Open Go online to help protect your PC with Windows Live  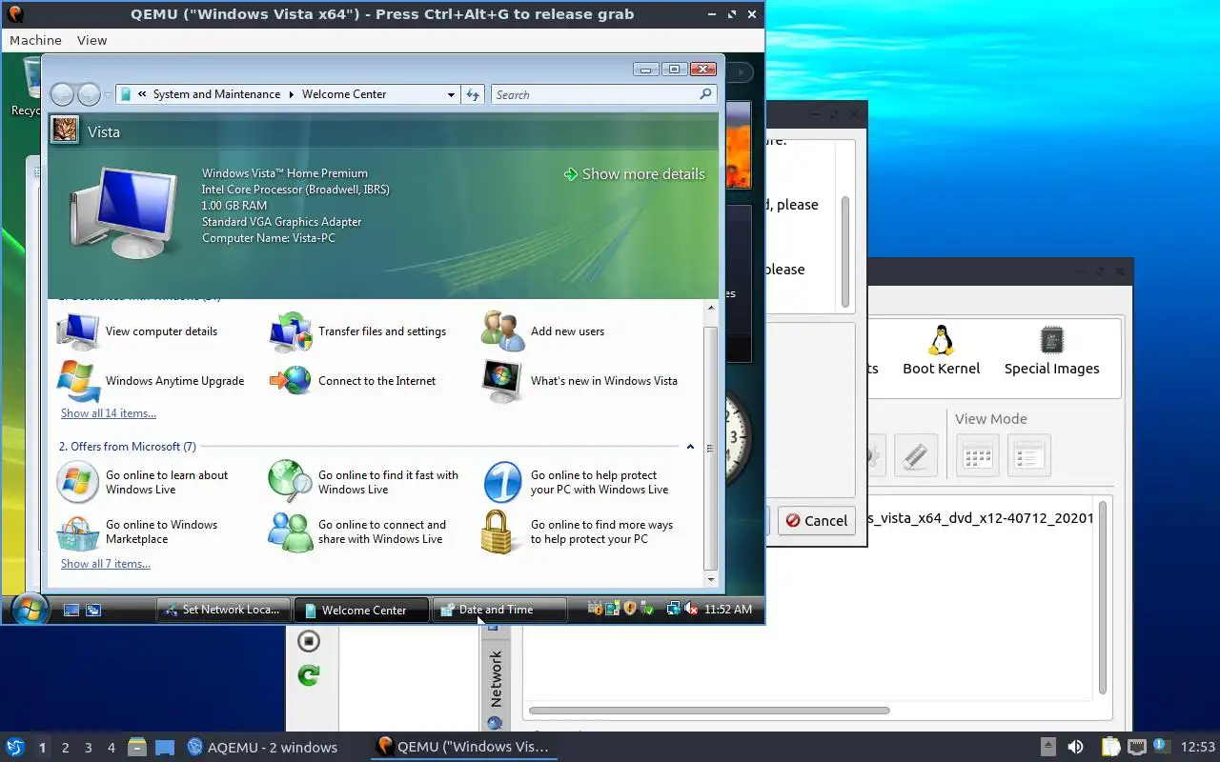576,482
